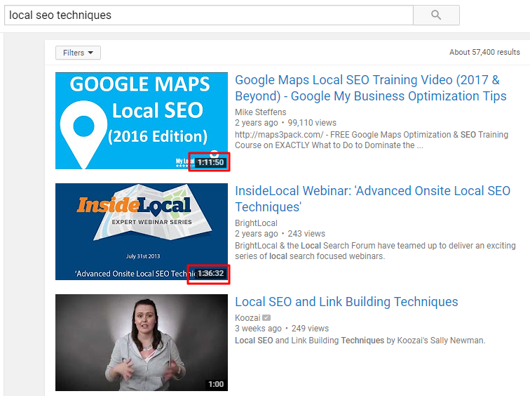Click the BrightLocal webinar description text
The image size is (530, 396).
tap(375, 251)
